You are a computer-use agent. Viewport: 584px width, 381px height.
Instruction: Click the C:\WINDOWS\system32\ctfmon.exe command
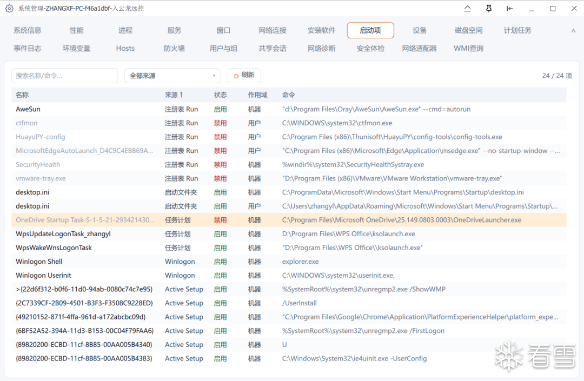337,123
